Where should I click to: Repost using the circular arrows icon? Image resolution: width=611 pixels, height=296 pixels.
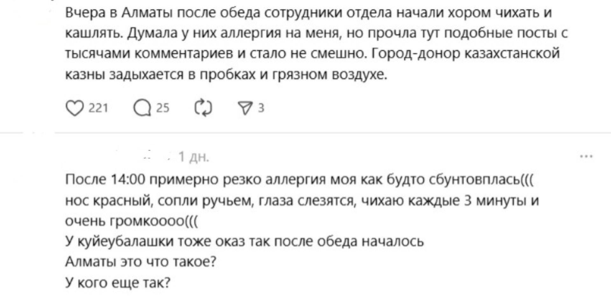point(203,109)
